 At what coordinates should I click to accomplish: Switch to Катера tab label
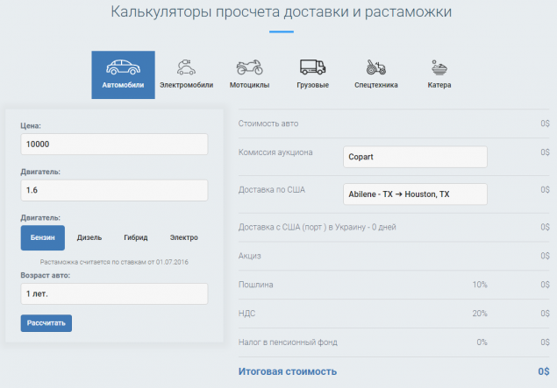(439, 85)
